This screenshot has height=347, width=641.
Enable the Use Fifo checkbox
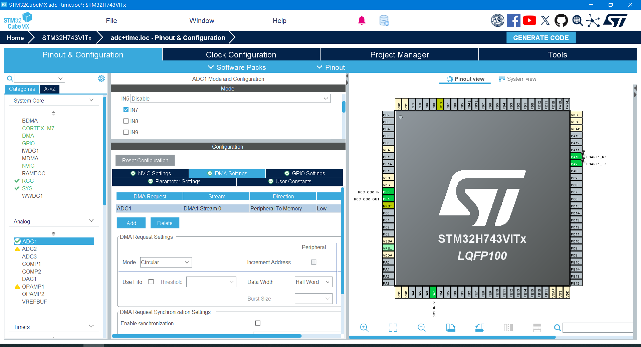coord(151,282)
